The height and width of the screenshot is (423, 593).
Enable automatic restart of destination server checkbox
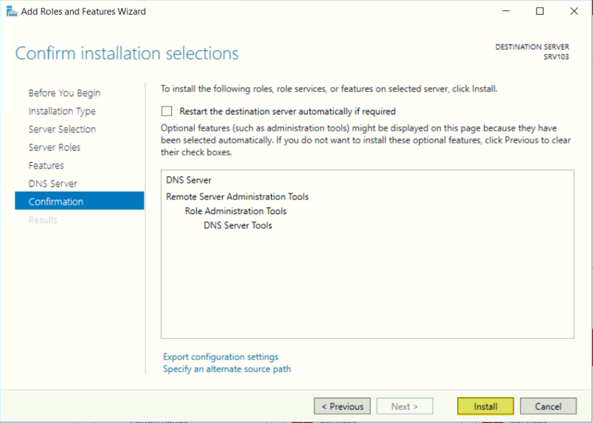tap(166, 111)
